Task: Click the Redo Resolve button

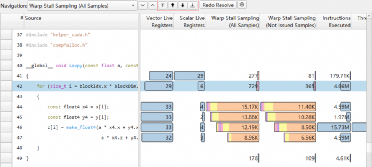Action: (x=218, y=5)
